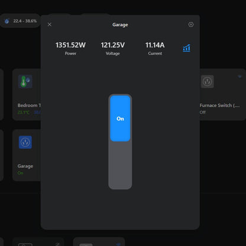
Task: Click the pencil icon on the bottom card
Action: [57, 244]
